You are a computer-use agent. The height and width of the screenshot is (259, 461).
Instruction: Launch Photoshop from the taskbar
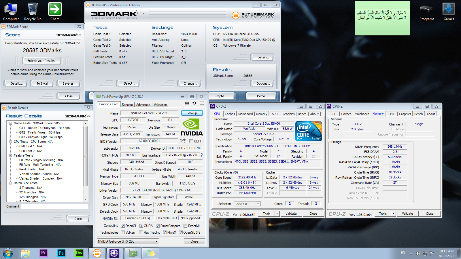pos(61,253)
